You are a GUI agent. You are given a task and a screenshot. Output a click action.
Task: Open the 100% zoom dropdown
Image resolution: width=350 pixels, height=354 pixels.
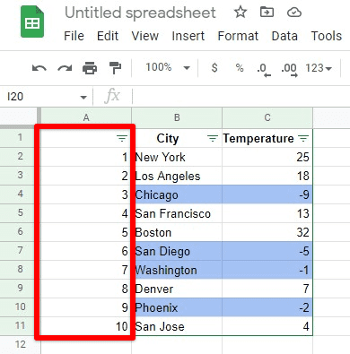[168, 67]
